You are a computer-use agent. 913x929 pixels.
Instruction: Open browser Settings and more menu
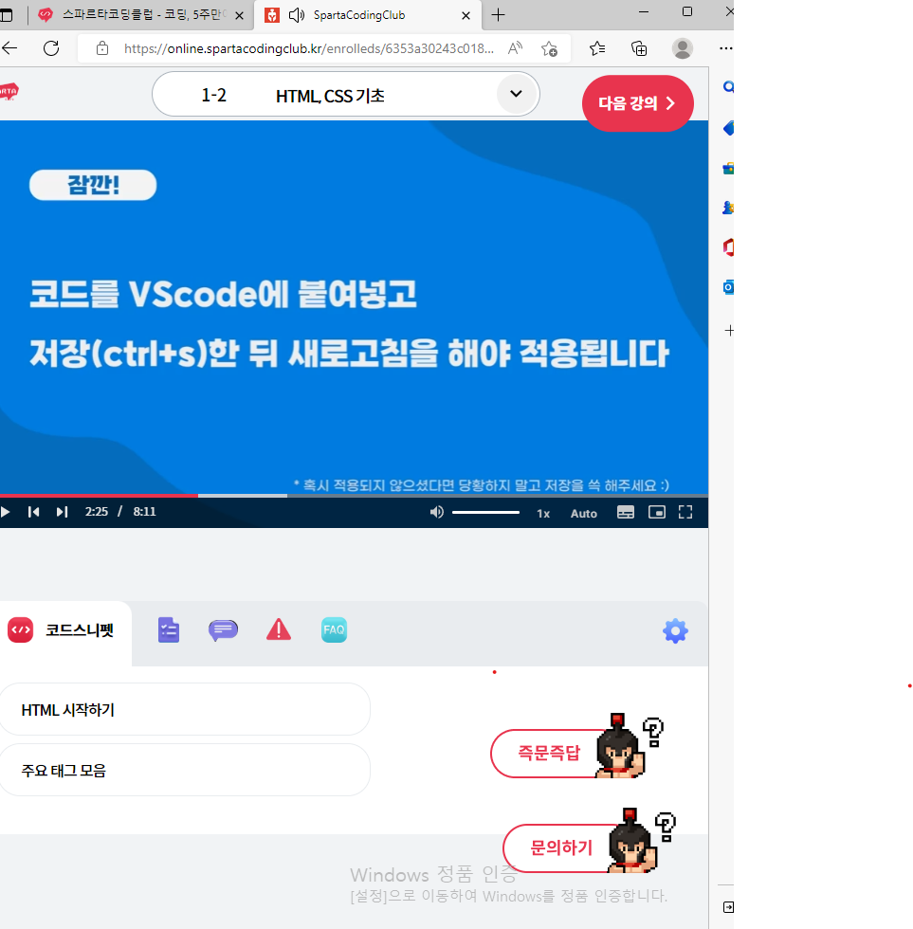click(x=726, y=48)
